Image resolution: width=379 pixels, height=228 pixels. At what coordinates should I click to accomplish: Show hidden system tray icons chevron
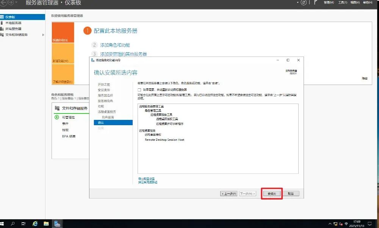[x=330, y=224]
